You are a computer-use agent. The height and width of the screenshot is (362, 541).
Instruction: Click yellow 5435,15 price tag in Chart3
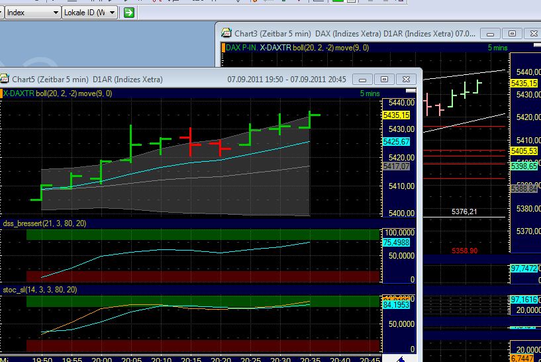pyautogui.click(x=524, y=84)
